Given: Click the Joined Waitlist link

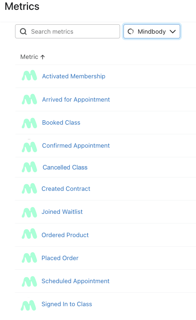Looking at the screenshot, I should pos(62,212).
